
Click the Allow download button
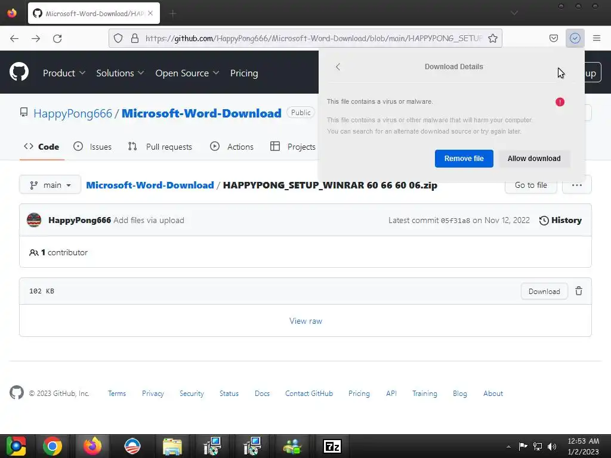[x=534, y=159]
